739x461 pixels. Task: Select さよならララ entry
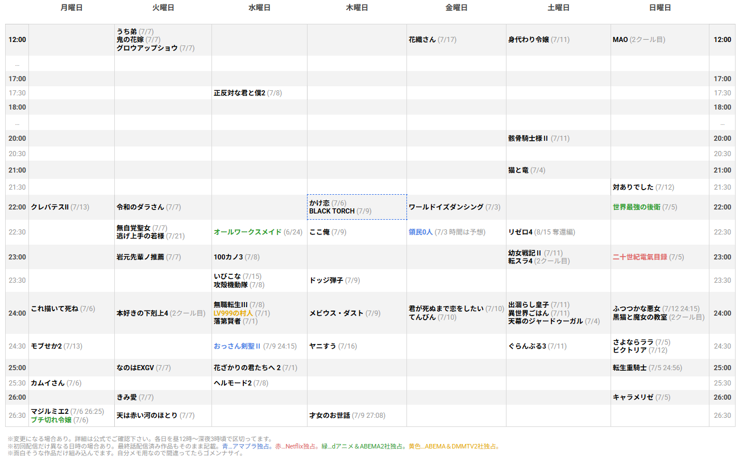[x=633, y=342]
